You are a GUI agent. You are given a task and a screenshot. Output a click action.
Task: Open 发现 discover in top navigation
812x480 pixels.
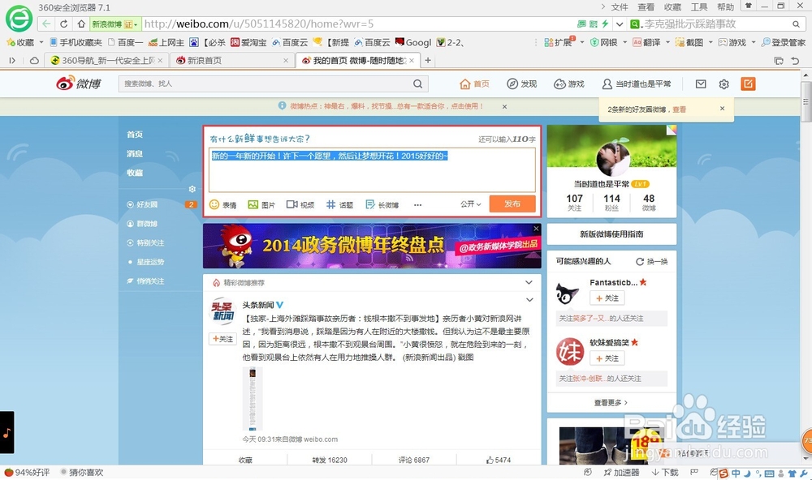(x=521, y=84)
